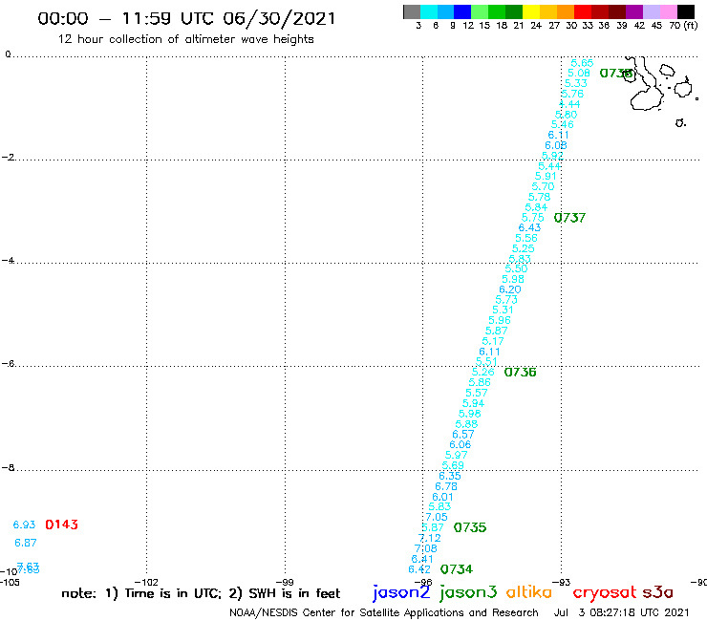This screenshot has height=621, width=707.
Task: Click the green time label 0737
Action: click(569, 218)
